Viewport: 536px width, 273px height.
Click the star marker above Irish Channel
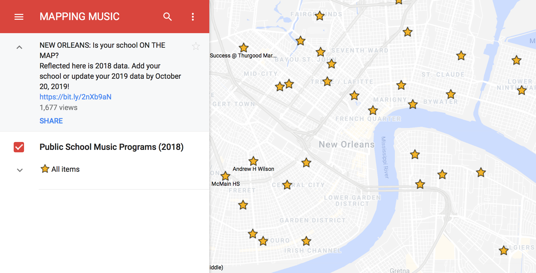click(x=306, y=241)
